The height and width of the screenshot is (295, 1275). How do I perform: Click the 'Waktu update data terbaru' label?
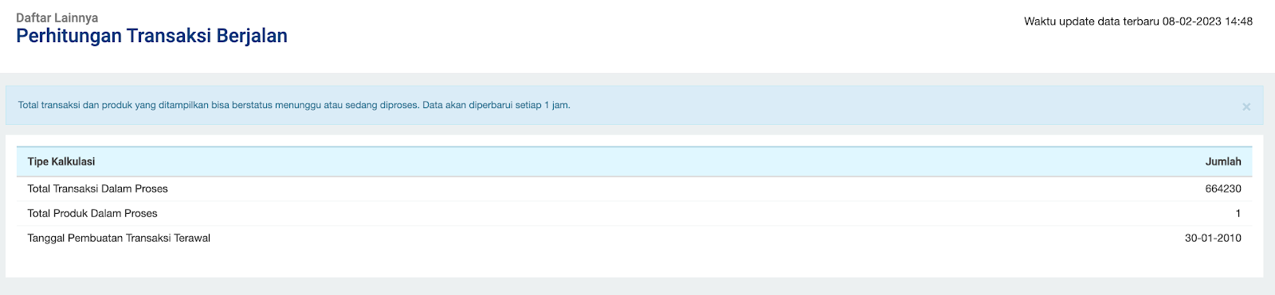(1092, 21)
